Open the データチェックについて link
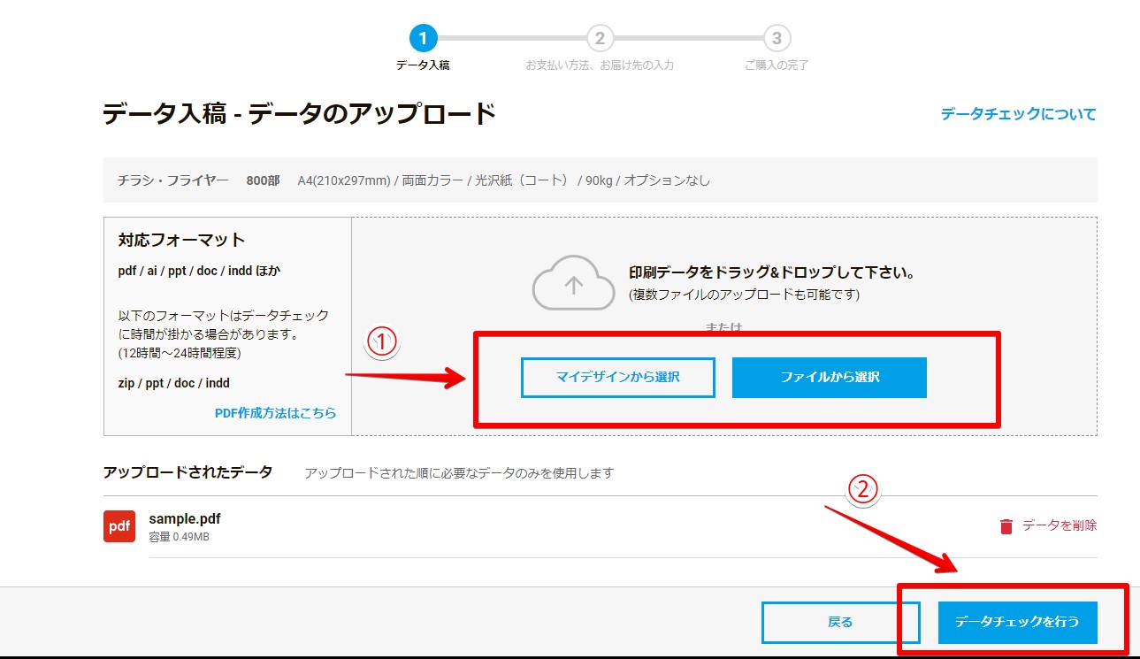Screen dimensions: 1140x659 point(1018,114)
